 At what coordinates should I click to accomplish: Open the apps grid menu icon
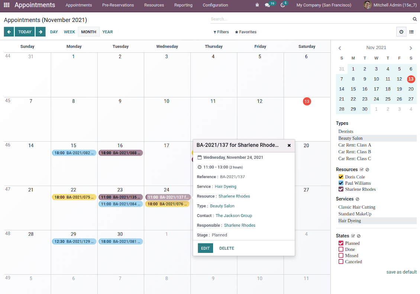pos(7,5)
